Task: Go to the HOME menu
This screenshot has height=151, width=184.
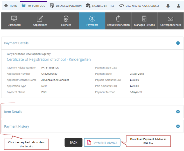Action: coord(11,6)
